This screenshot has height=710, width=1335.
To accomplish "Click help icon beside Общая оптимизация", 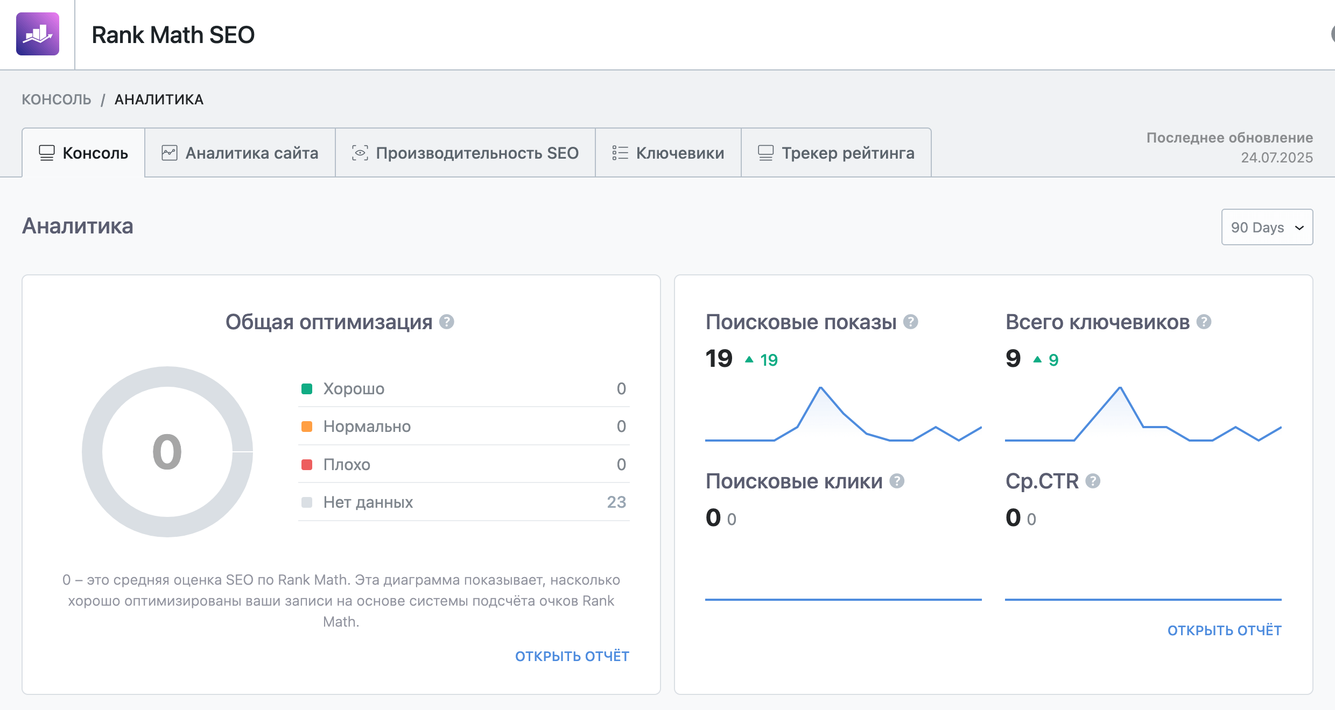I will pyautogui.click(x=447, y=322).
